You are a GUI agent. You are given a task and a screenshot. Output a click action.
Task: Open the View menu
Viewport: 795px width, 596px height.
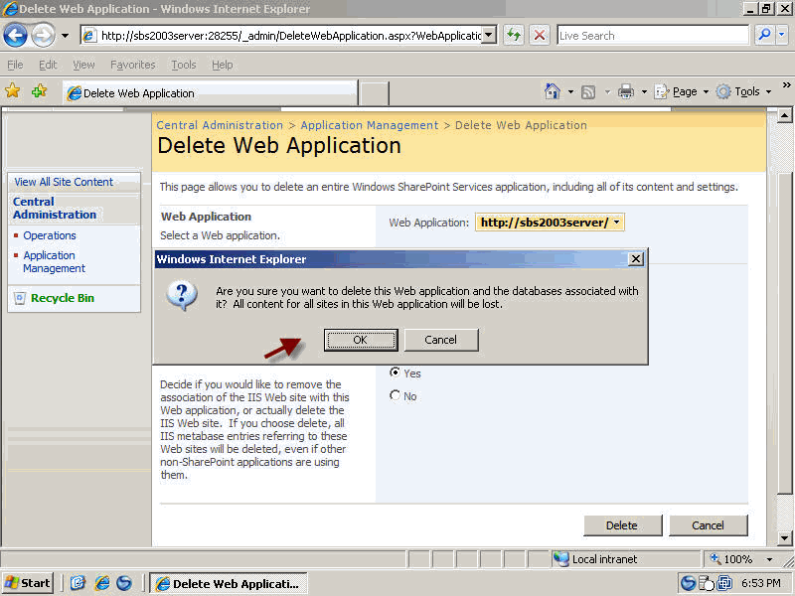83,65
